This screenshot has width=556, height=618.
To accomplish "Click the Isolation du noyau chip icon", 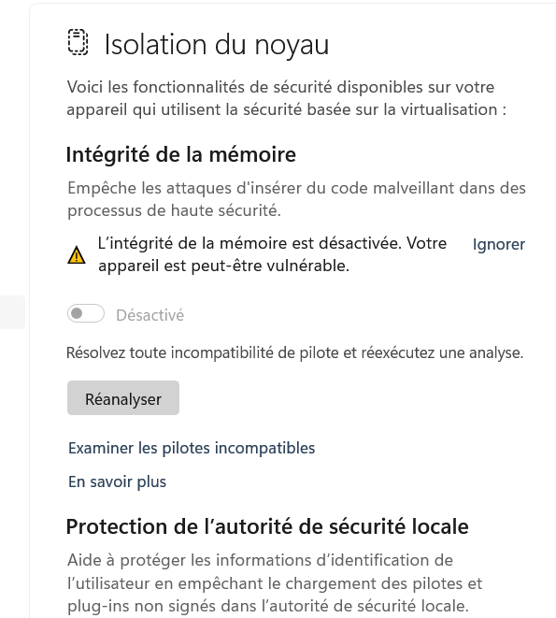I will click(x=78, y=42).
